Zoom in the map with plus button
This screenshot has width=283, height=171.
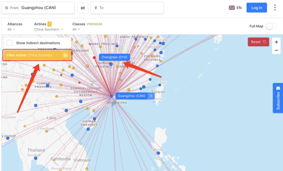276,42
